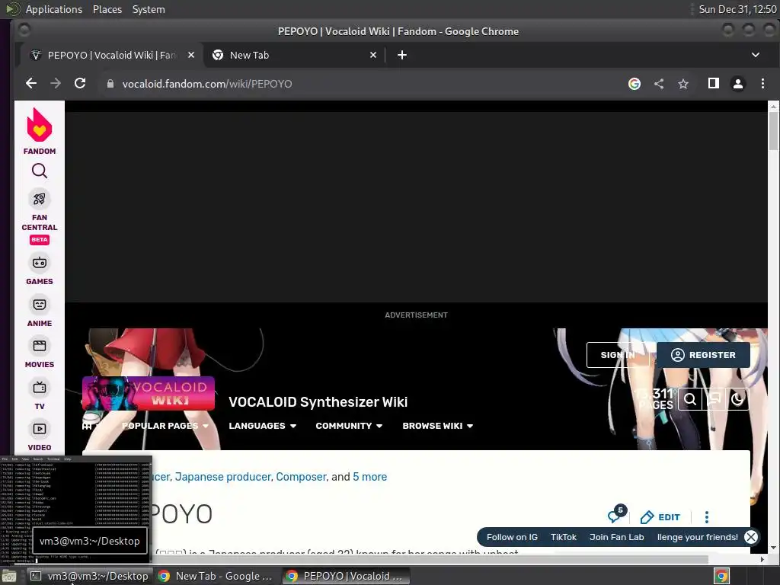
Task: Switch to PEPOYO Chrome taskbar window
Action: [347, 576]
